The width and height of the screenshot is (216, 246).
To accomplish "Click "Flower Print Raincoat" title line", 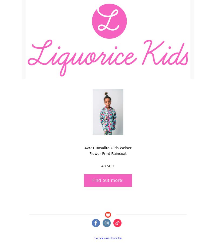I will (x=108, y=154).
